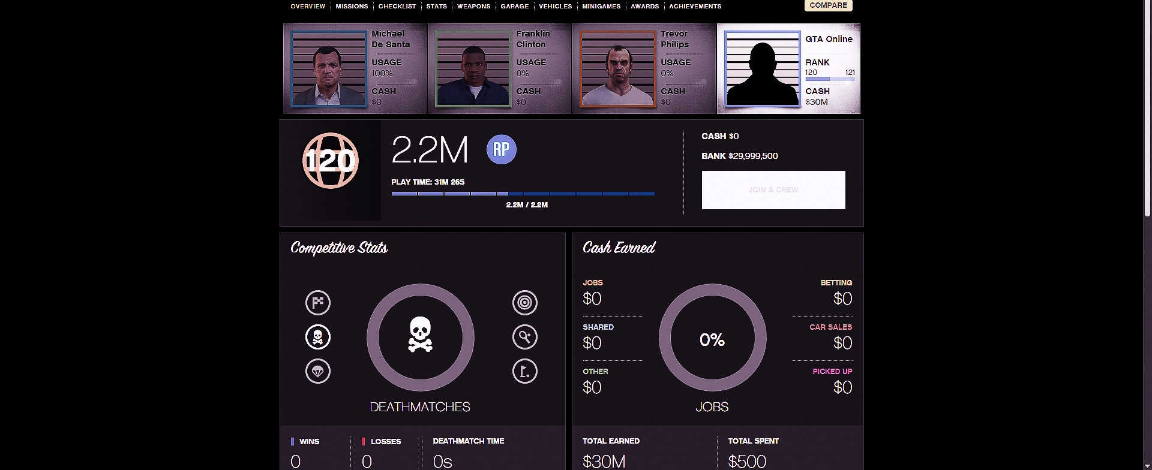Click the Deathmatch Time label
The width and height of the screenshot is (1152, 470).
tap(469, 441)
